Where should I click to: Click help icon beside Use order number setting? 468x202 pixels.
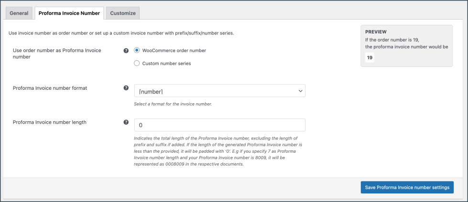click(x=126, y=51)
